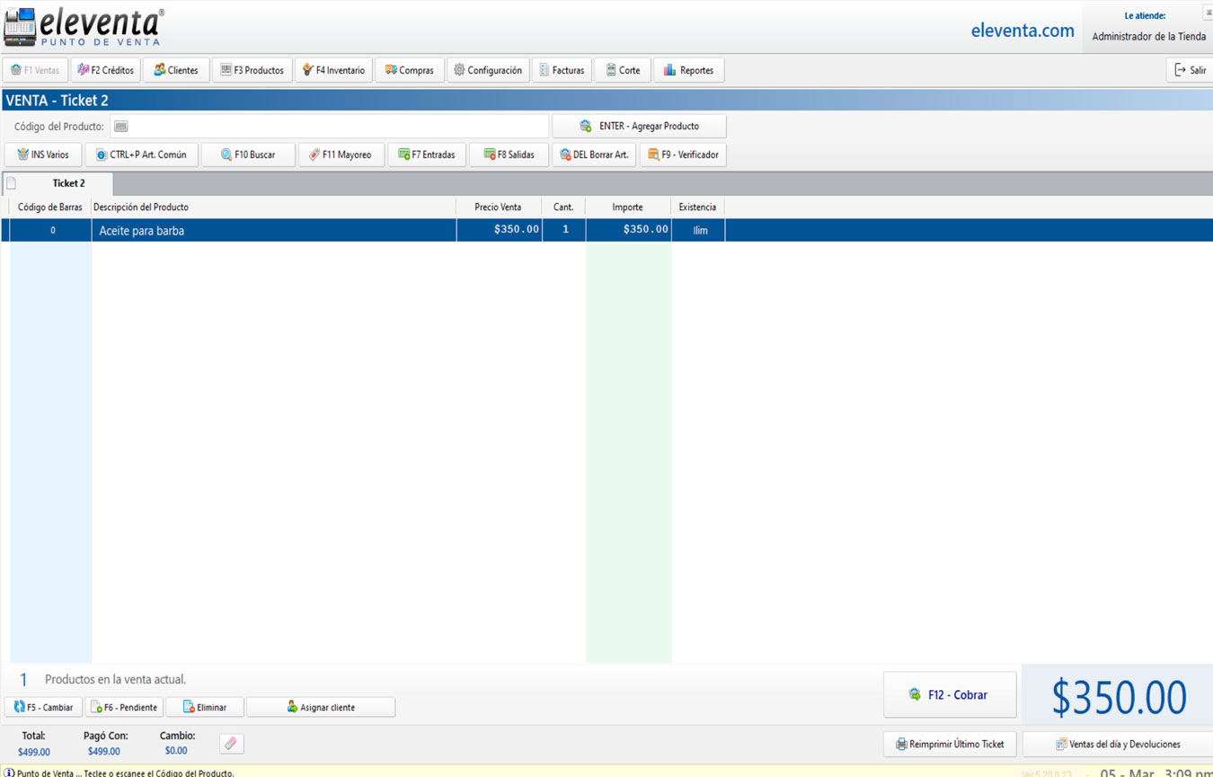
Task: Click ENTER - Agregar Producto button
Action: (x=639, y=127)
